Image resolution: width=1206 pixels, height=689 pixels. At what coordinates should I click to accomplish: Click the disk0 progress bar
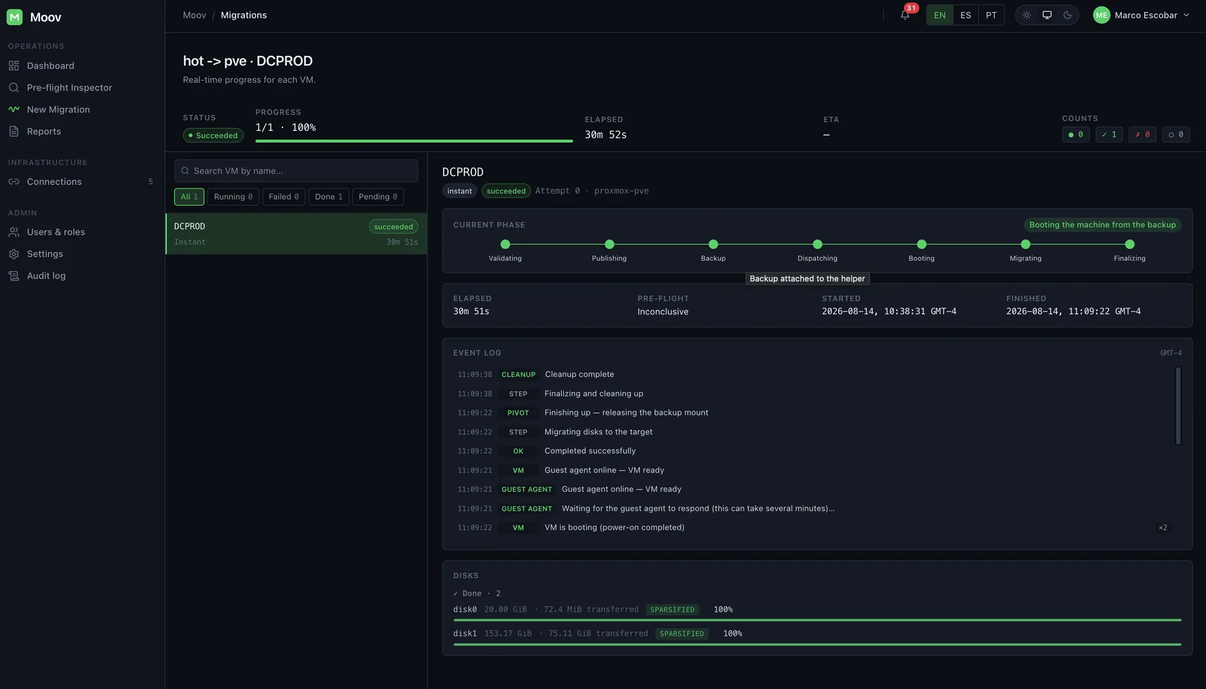click(817, 620)
